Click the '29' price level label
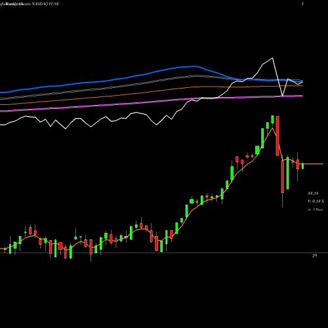Viewport: 328px width, 328px height. (x=314, y=255)
